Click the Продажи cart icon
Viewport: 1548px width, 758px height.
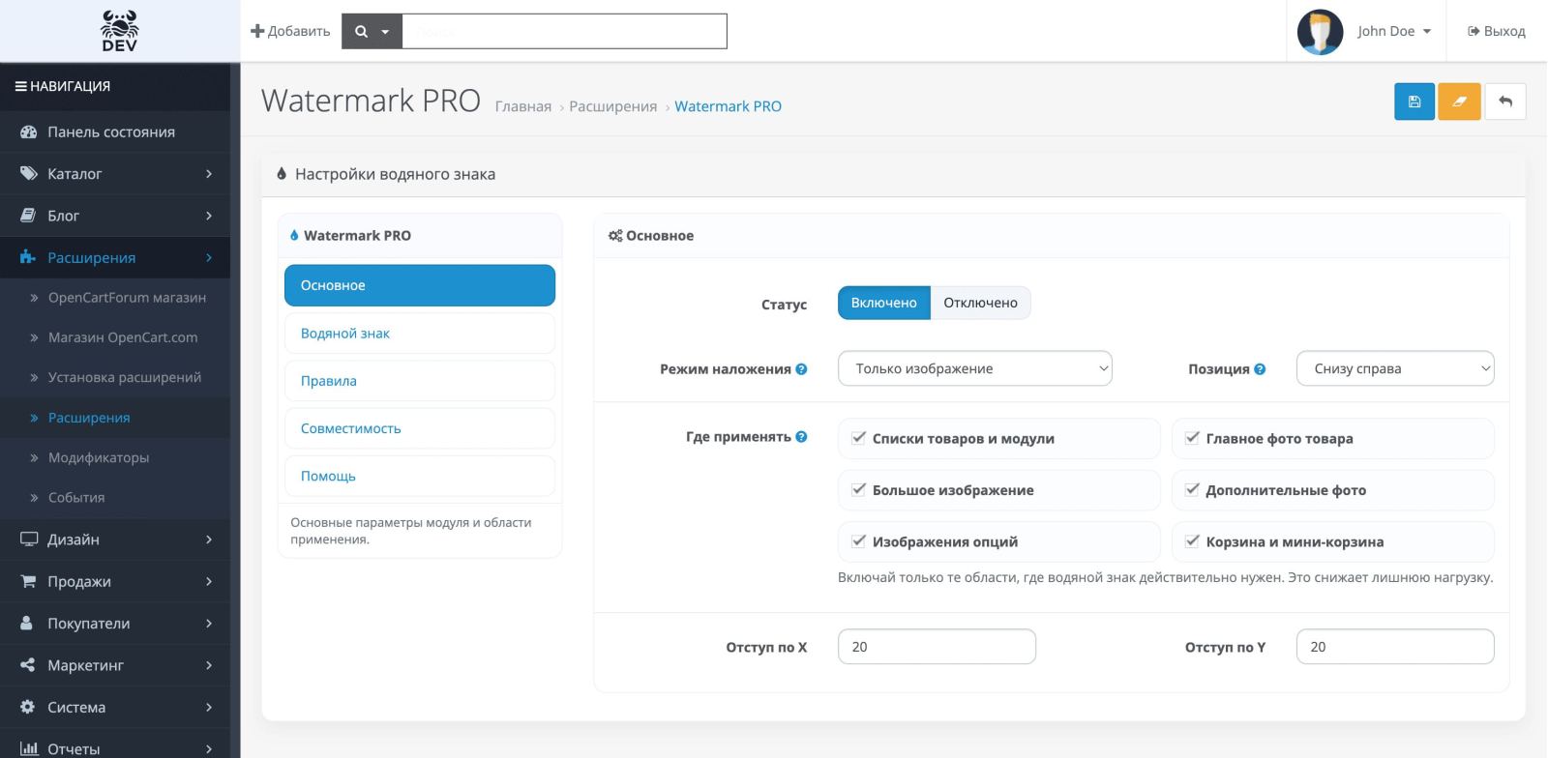28,581
